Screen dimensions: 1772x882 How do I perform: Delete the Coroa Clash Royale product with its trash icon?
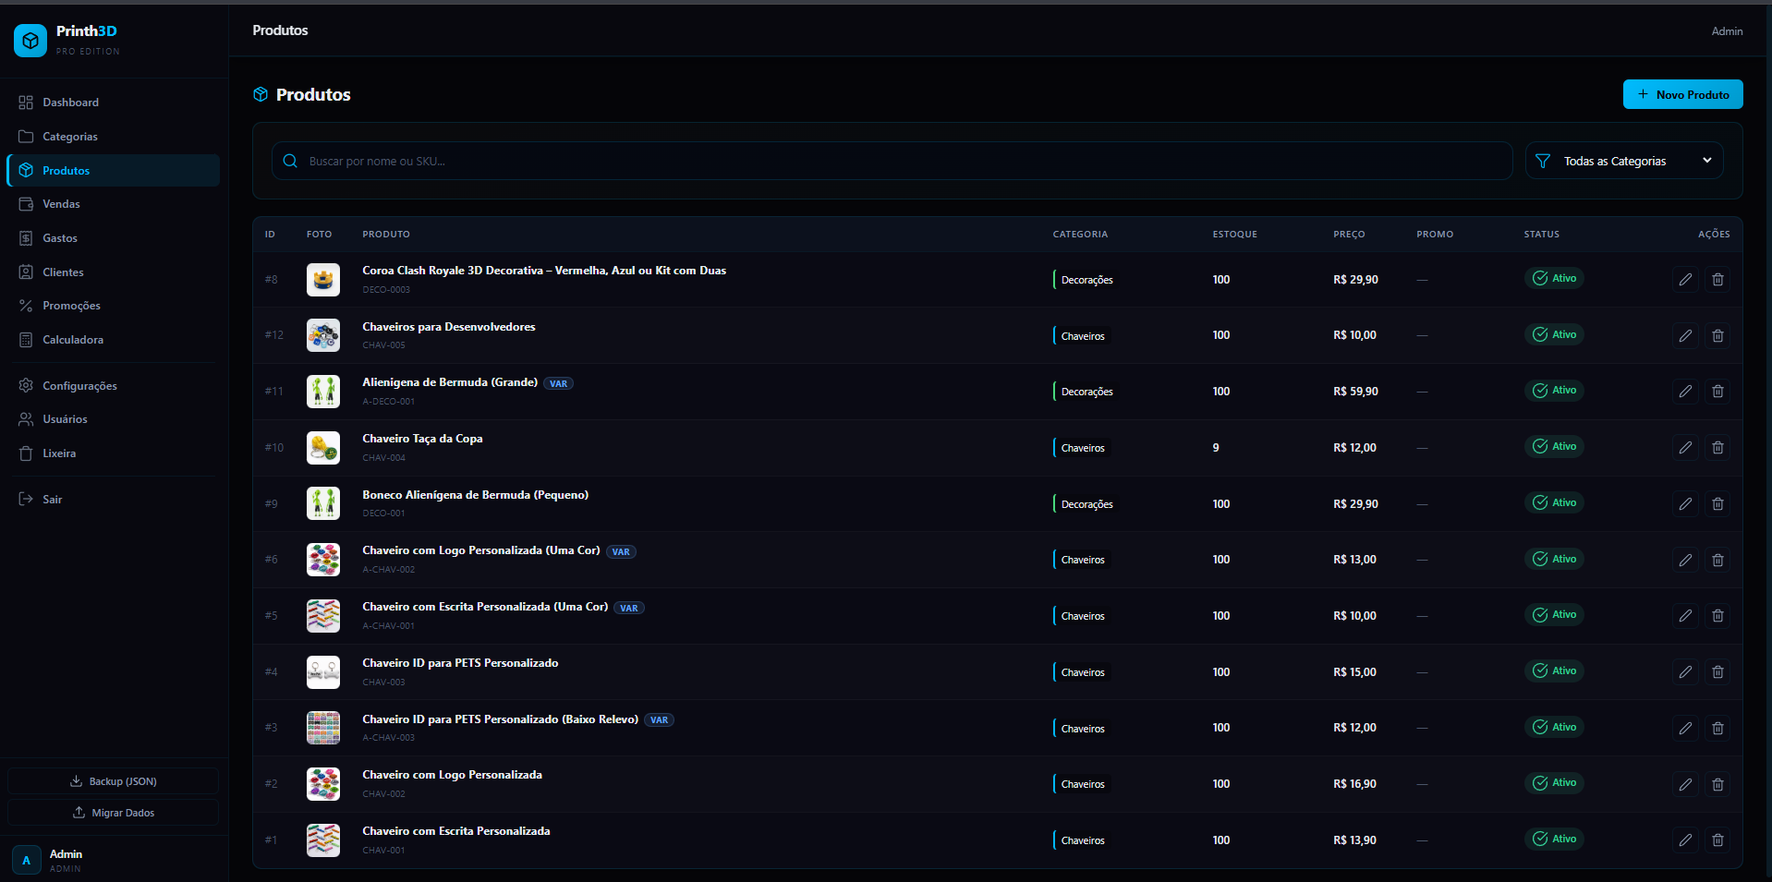click(1717, 279)
